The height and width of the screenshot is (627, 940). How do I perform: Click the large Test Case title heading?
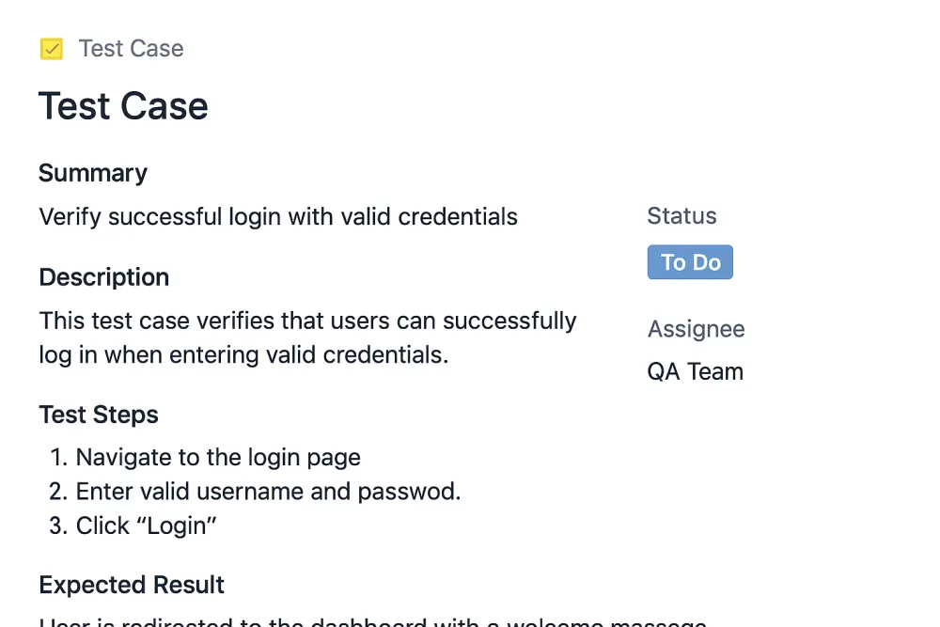tap(123, 106)
